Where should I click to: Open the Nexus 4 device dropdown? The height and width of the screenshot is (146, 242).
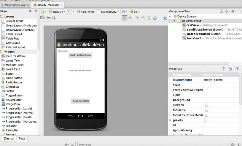[x=57, y=12]
